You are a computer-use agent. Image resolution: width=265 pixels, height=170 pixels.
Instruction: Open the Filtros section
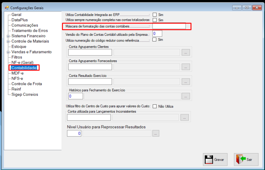(17, 57)
